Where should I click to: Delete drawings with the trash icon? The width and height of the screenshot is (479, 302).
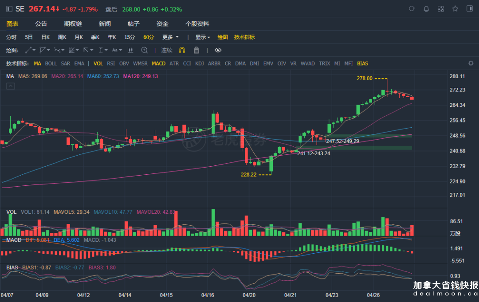[x=196, y=50]
